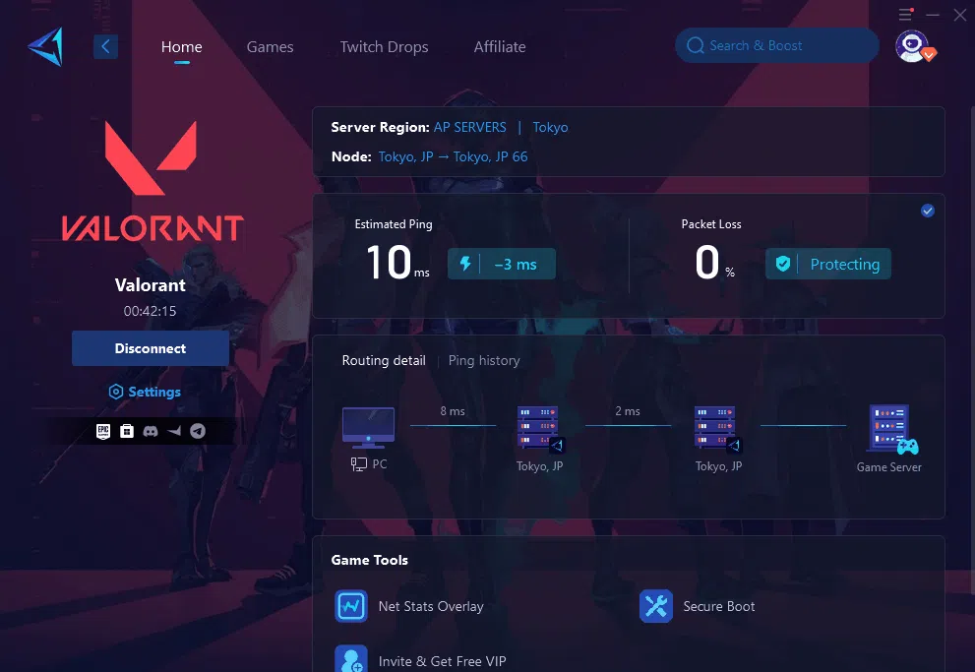Go back using the left chevron button

[105, 46]
